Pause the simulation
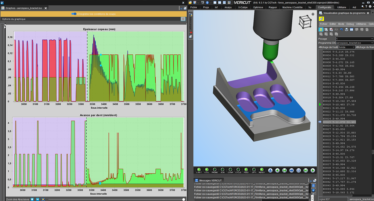This screenshot has height=201, width=374. (298, 170)
